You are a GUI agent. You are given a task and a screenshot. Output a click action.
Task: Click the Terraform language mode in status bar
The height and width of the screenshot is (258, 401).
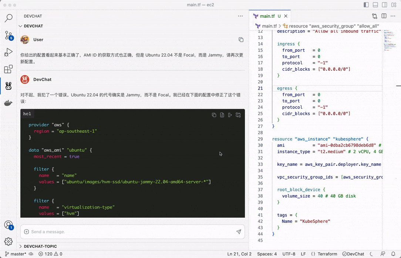tap(327, 254)
